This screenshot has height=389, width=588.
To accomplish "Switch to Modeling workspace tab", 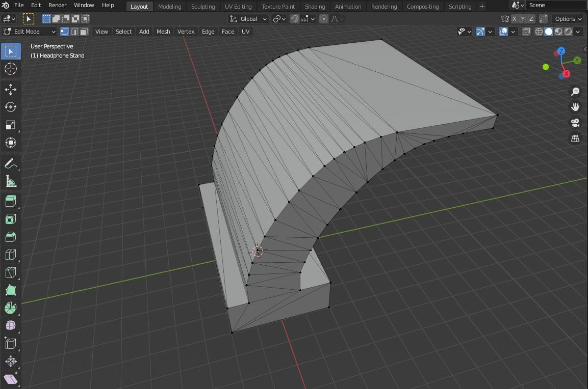I will (x=169, y=7).
